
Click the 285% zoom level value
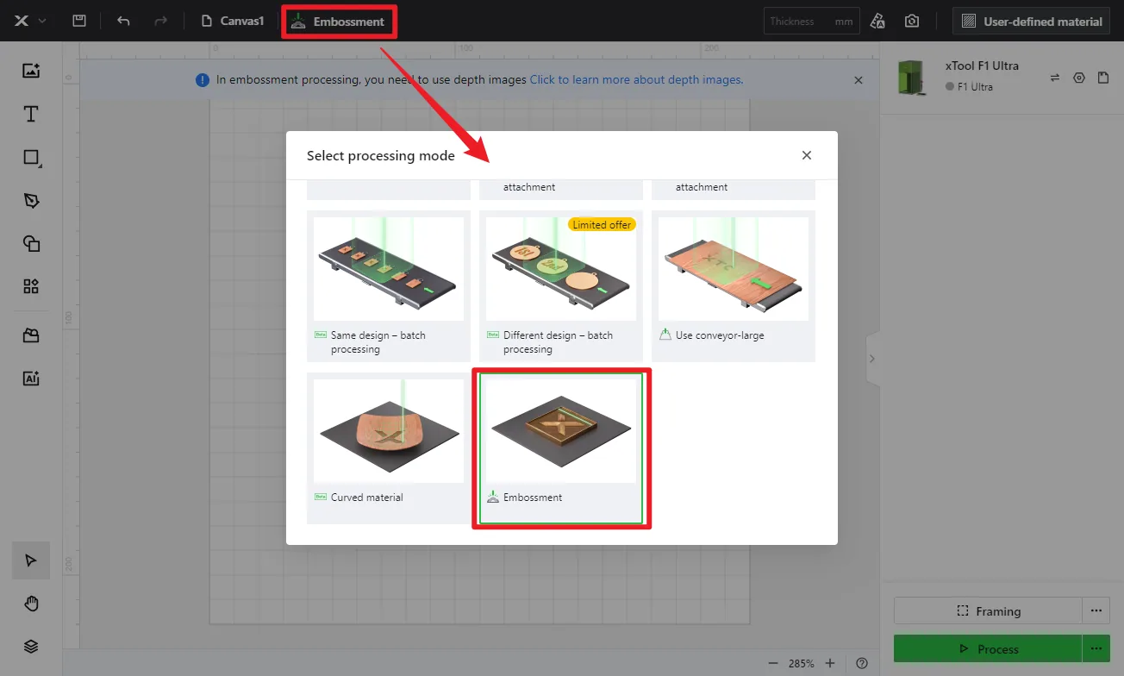tap(801, 663)
